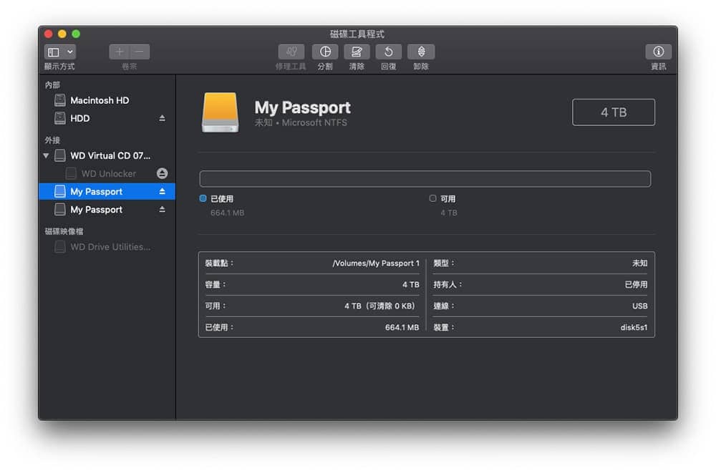Click the yellow My Passport drive icon

pyautogui.click(x=220, y=112)
